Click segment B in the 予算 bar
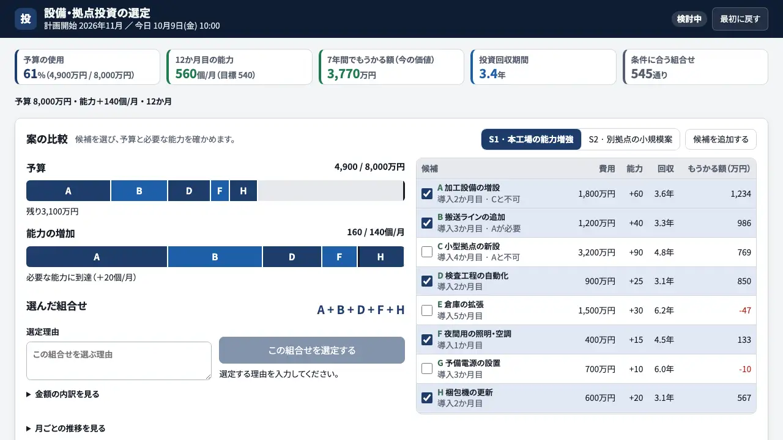This screenshot has width=783, height=440. (x=139, y=191)
